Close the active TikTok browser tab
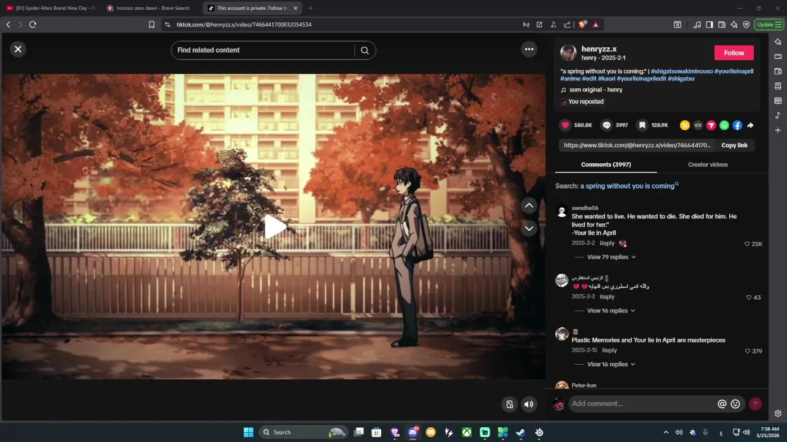787x442 pixels. [x=295, y=8]
